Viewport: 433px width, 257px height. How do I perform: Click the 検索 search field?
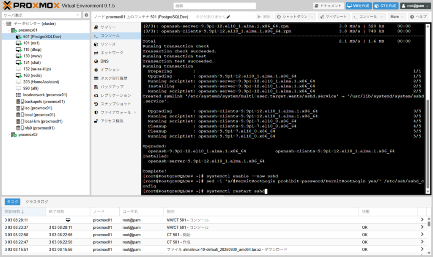click(214, 6)
